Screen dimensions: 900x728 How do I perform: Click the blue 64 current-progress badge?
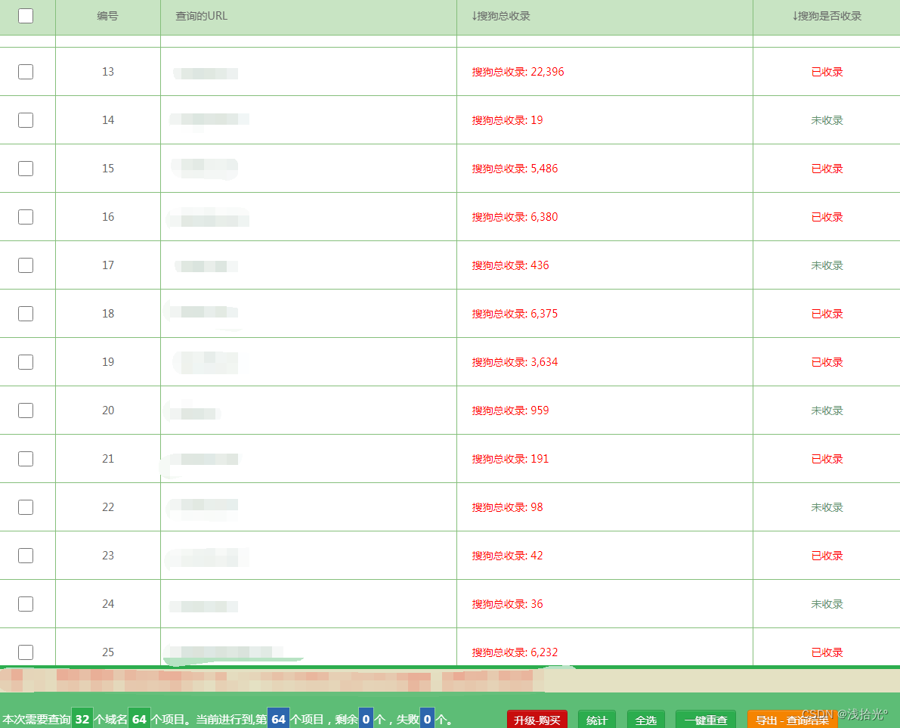click(x=278, y=719)
